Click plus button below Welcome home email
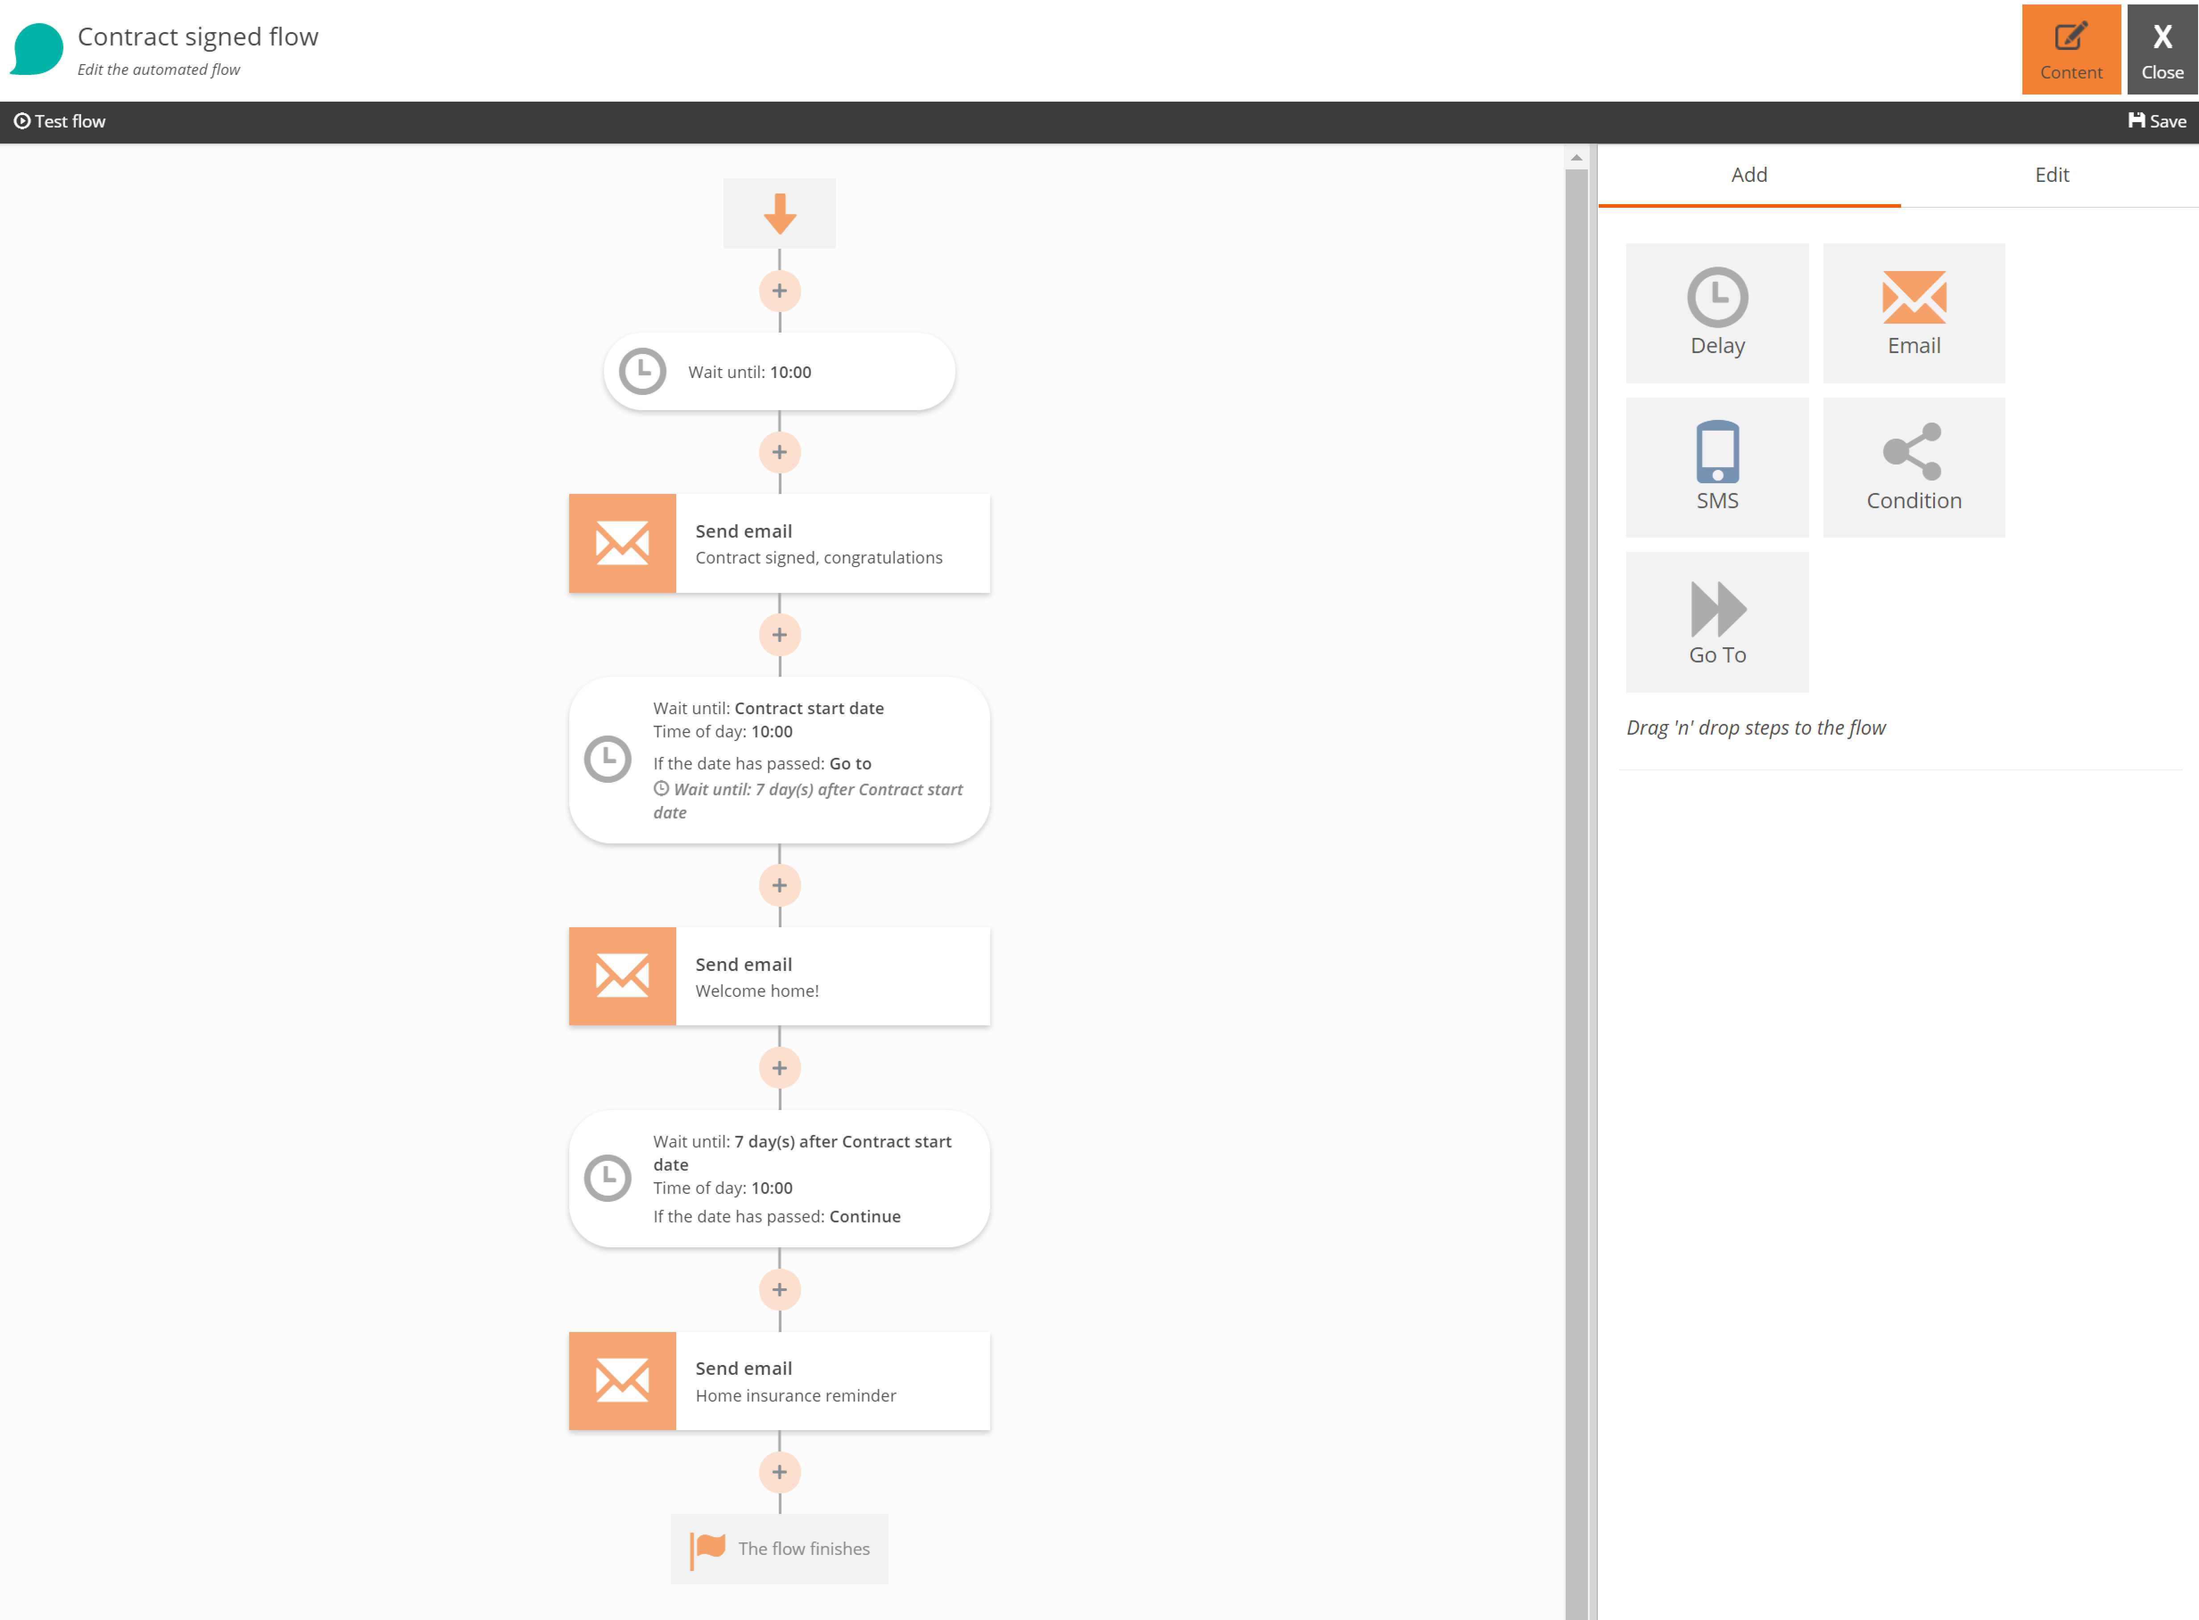The height and width of the screenshot is (1620, 2199). [779, 1068]
